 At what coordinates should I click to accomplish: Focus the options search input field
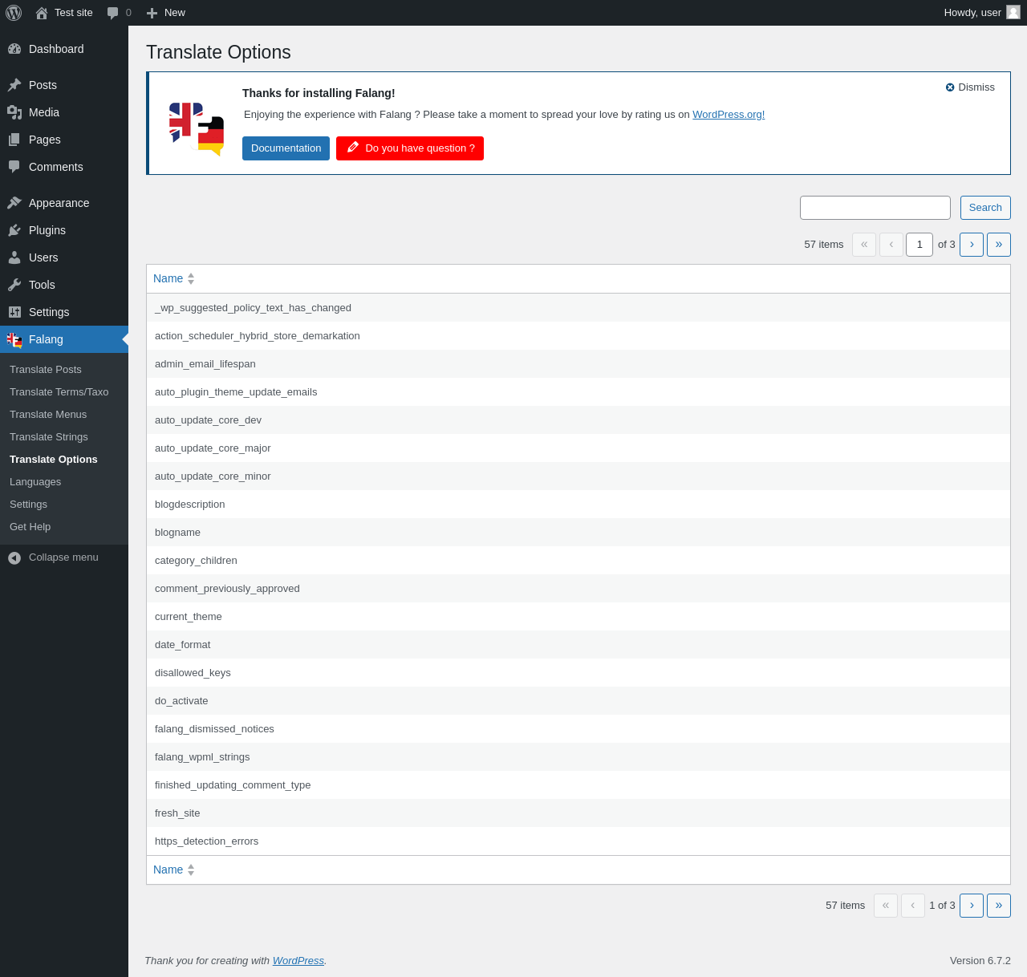[x=875, y=208]
